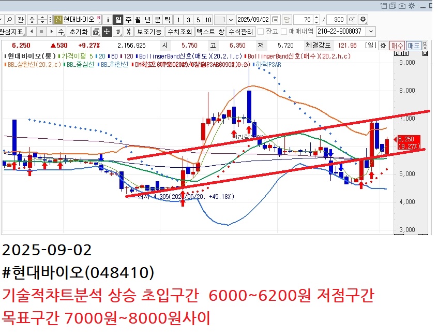Open the calendar date picker

276,20
